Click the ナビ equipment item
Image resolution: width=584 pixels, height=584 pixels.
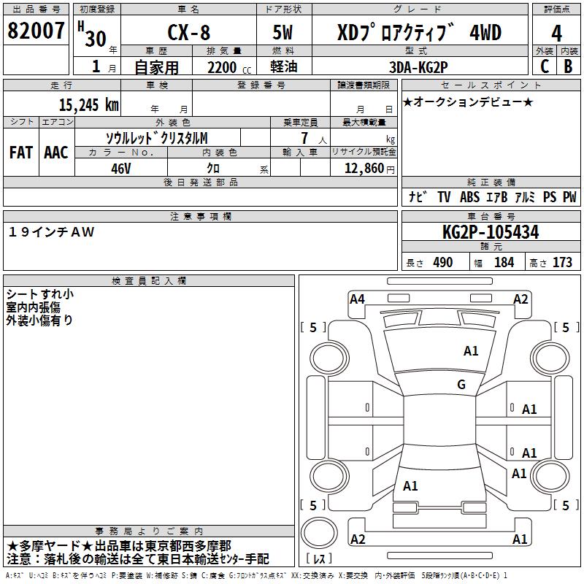pos(418,196)
